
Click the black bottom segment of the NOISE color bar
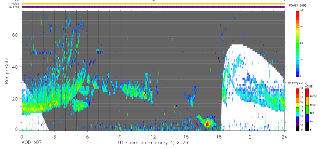click(x=307, y=126)
